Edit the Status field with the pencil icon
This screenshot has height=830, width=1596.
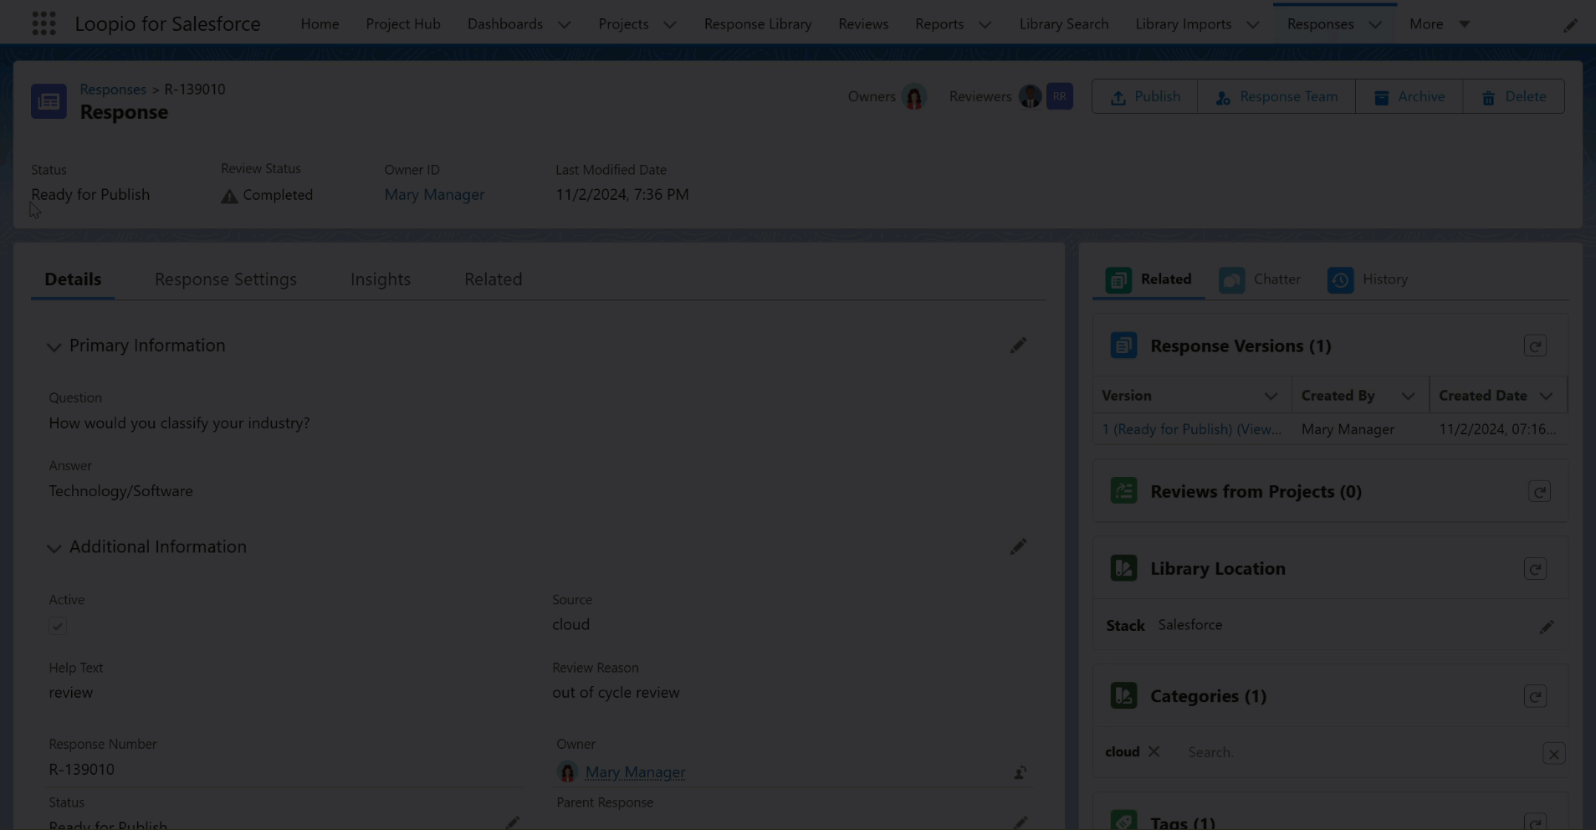point(513,823)
